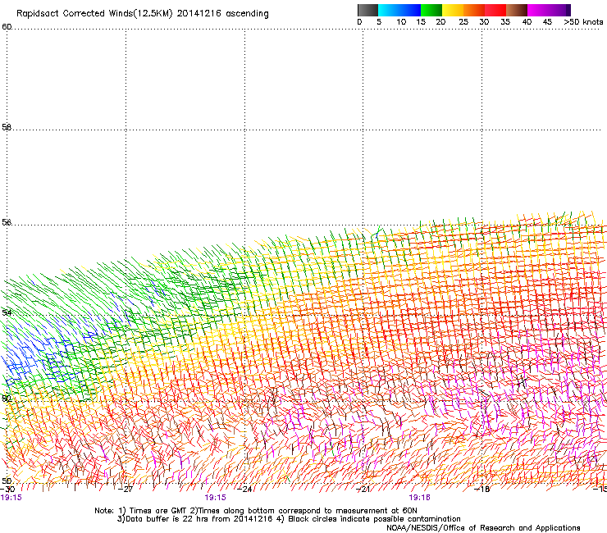The width and height of the screenshot is (607, 533).
Task: Click the latitude label '58'
Action: [7, 127]
